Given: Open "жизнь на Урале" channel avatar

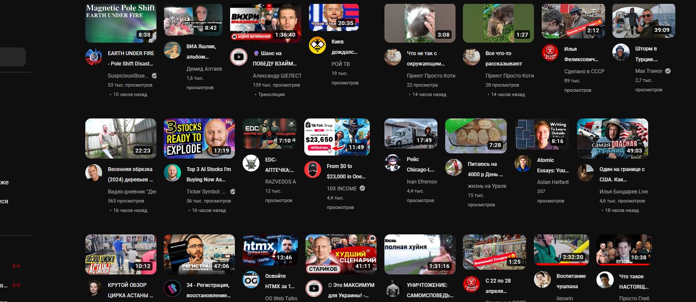Looking at the screenshot, I should point(453,168).
